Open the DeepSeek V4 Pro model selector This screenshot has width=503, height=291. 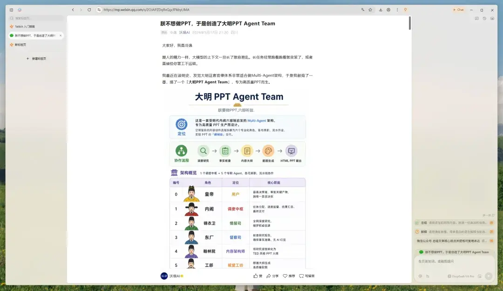[461, 276]
